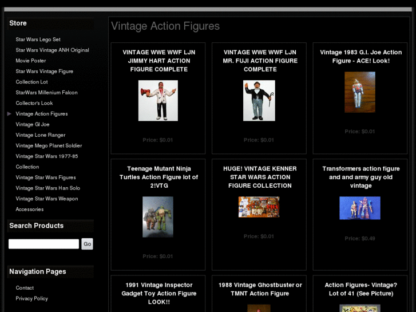This screenshot has width=416, height=312.
Task: Click the Search Products text field
Action: [x=44, y=244]
